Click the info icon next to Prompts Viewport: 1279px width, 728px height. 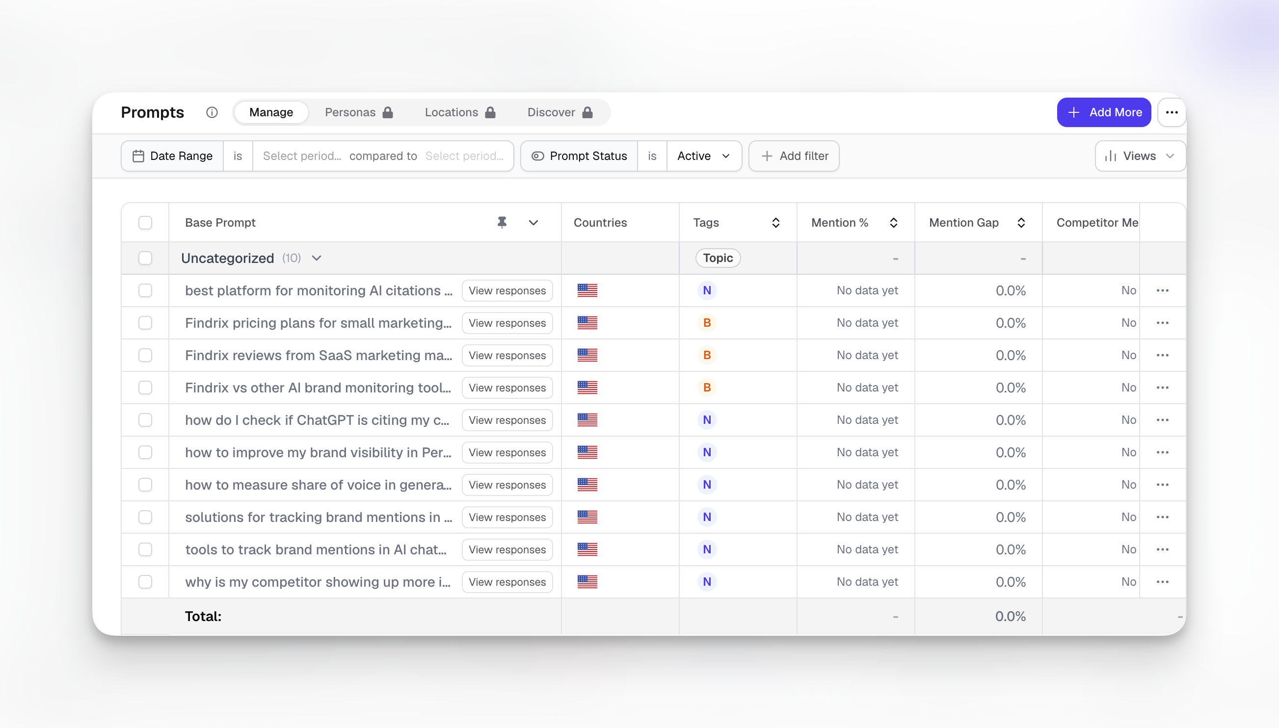212,112
